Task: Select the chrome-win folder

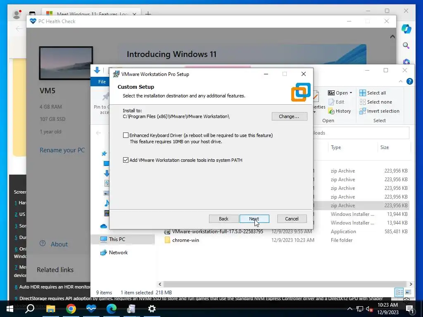Action: 185,240
